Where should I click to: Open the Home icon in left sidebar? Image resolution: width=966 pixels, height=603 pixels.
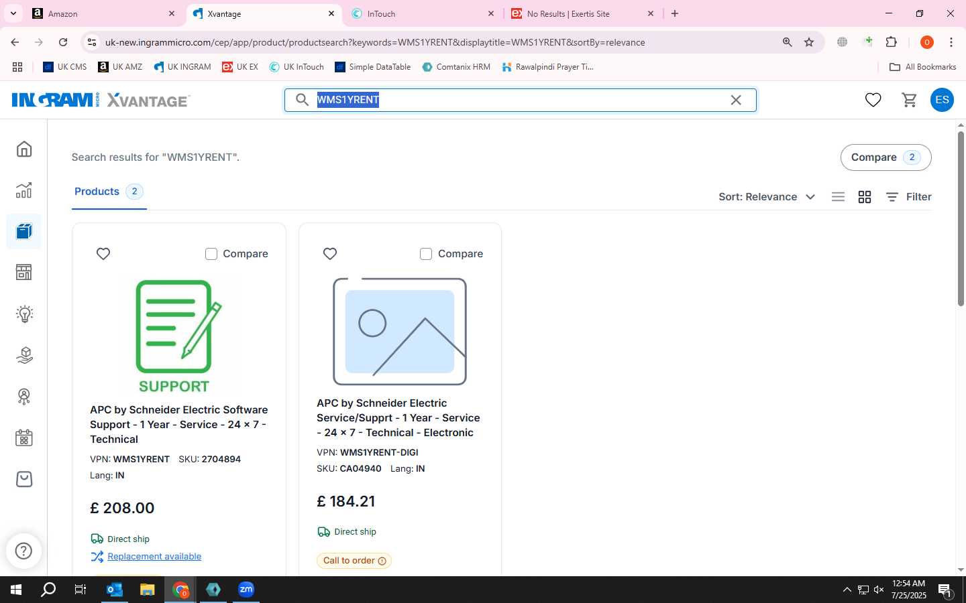point(24,149)
